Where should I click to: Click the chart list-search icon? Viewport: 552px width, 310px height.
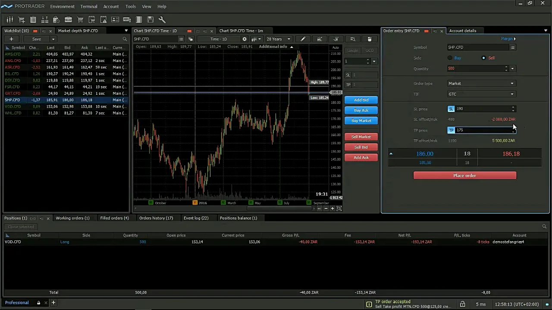coord(353,39)
